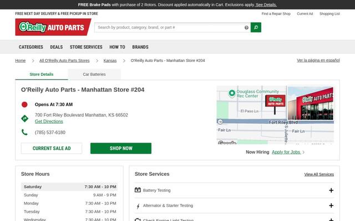Open the Shopping List link
The width and height of the screenshot is (355, 221).
(x=329, y=14)
